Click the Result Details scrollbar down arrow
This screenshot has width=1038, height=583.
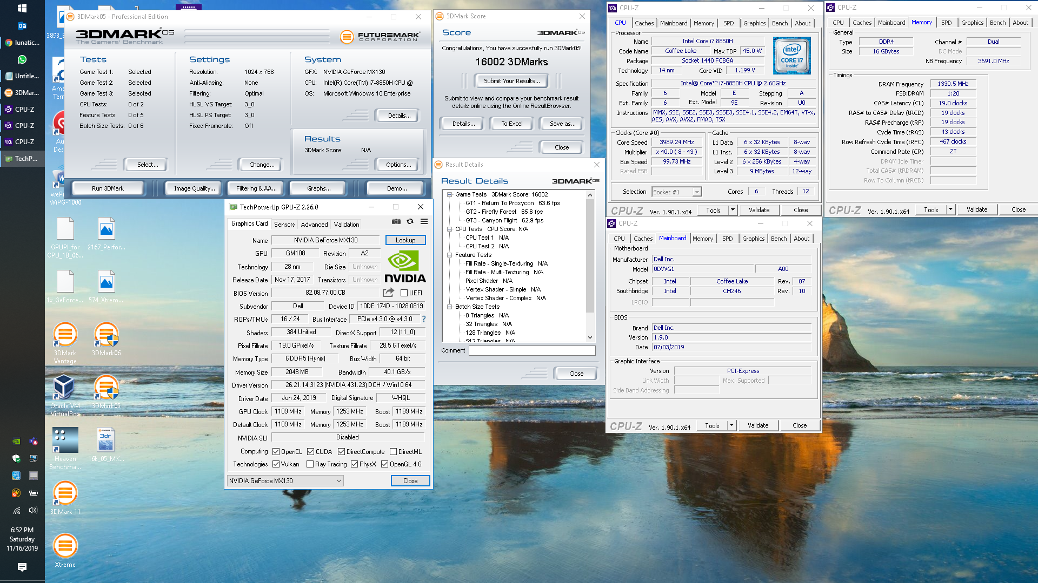pyautogui.click(x=590, y=337)
